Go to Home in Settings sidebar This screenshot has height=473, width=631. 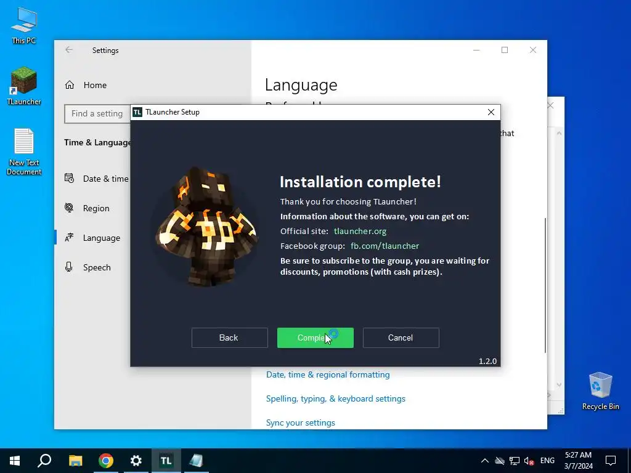pyautogui.click(x=94, y=85)
